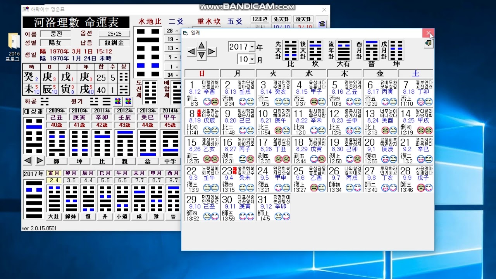Click the 日 Sunday column header
Viewport: 496px width, 279px height.
click(x=202, y=74)
